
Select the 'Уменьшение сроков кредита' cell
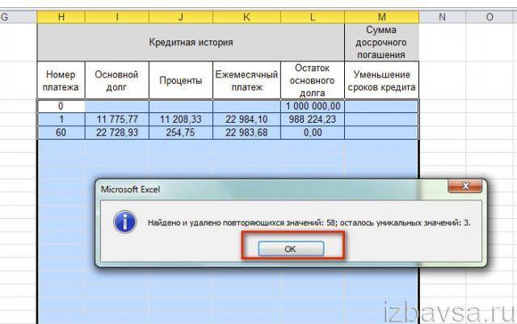381,81
